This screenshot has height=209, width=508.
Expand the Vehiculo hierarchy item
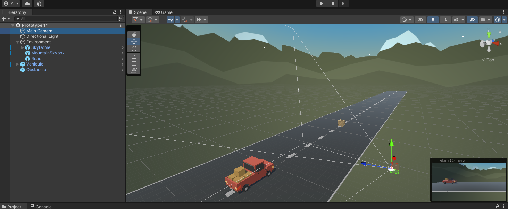[18, 64]
